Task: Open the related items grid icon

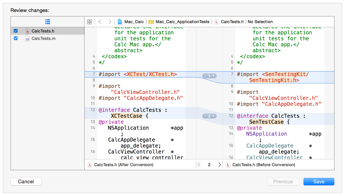Action: [89, 22]
